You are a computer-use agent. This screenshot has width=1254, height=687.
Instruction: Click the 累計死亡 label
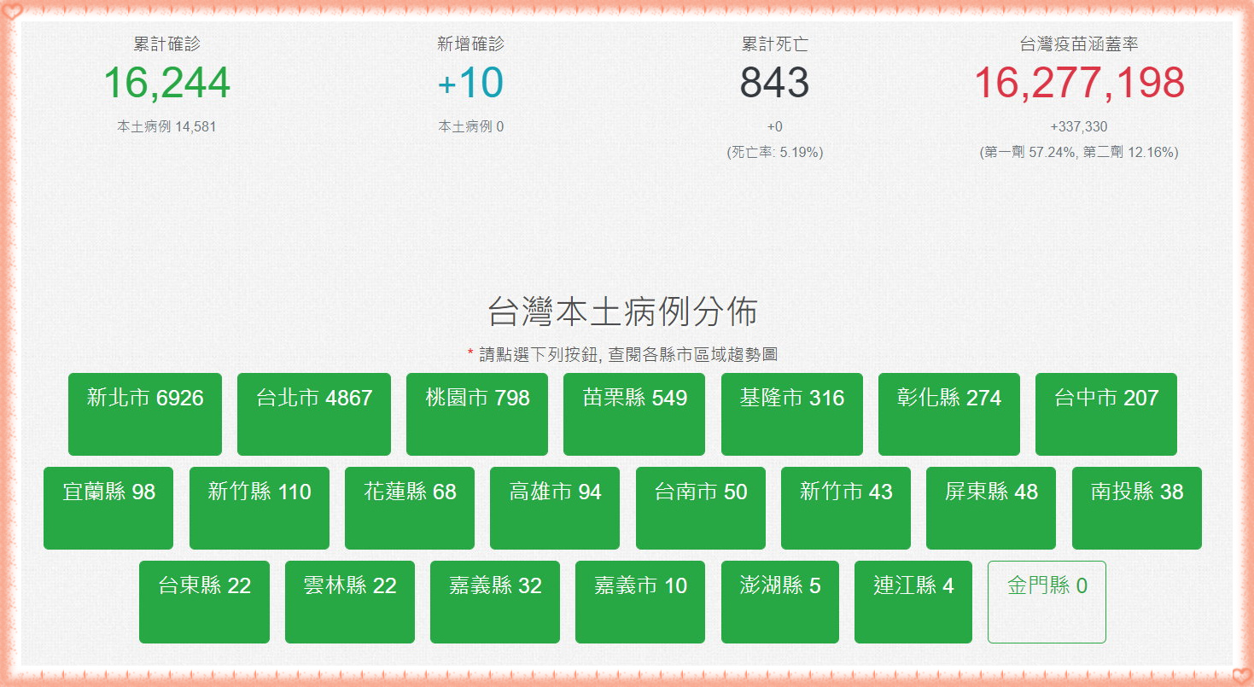(775, 44)
